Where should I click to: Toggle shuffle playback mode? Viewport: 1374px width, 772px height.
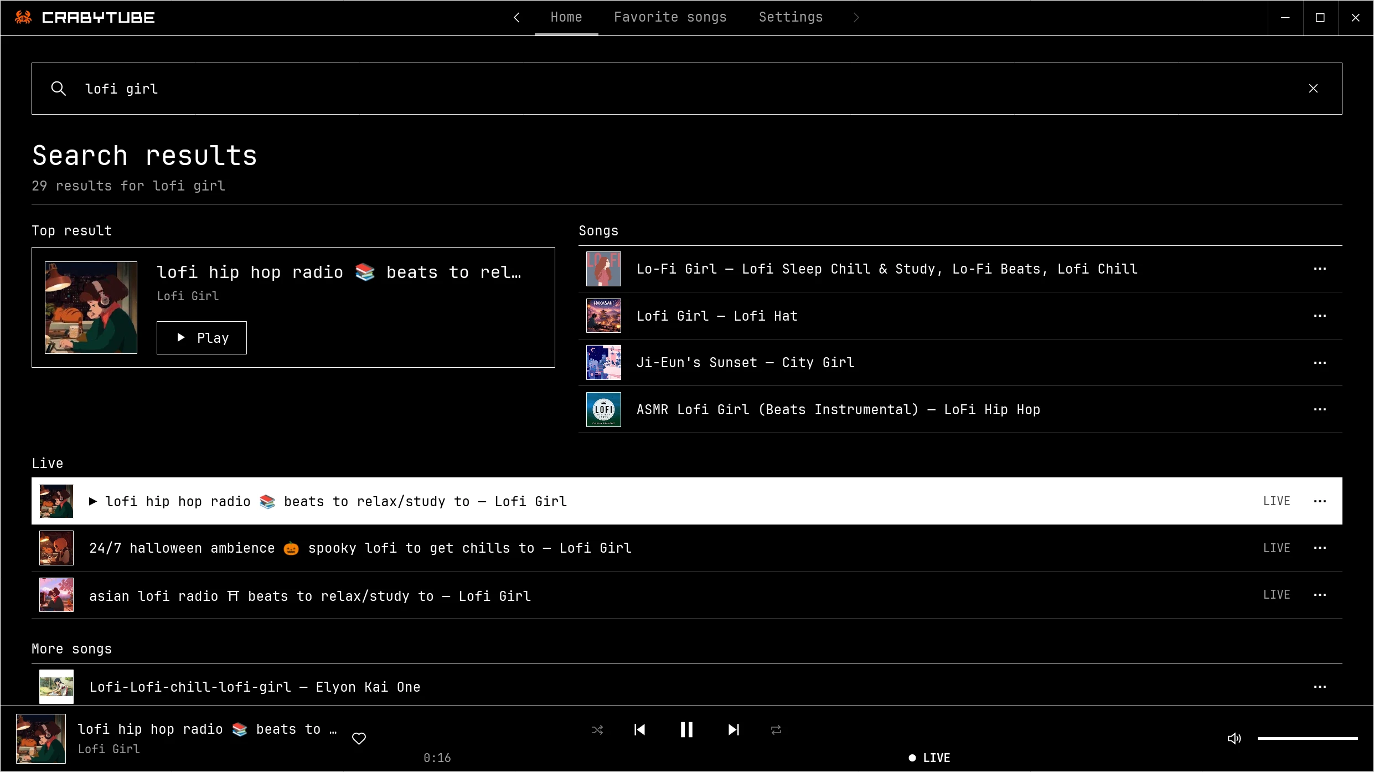[x=597, y=730]
